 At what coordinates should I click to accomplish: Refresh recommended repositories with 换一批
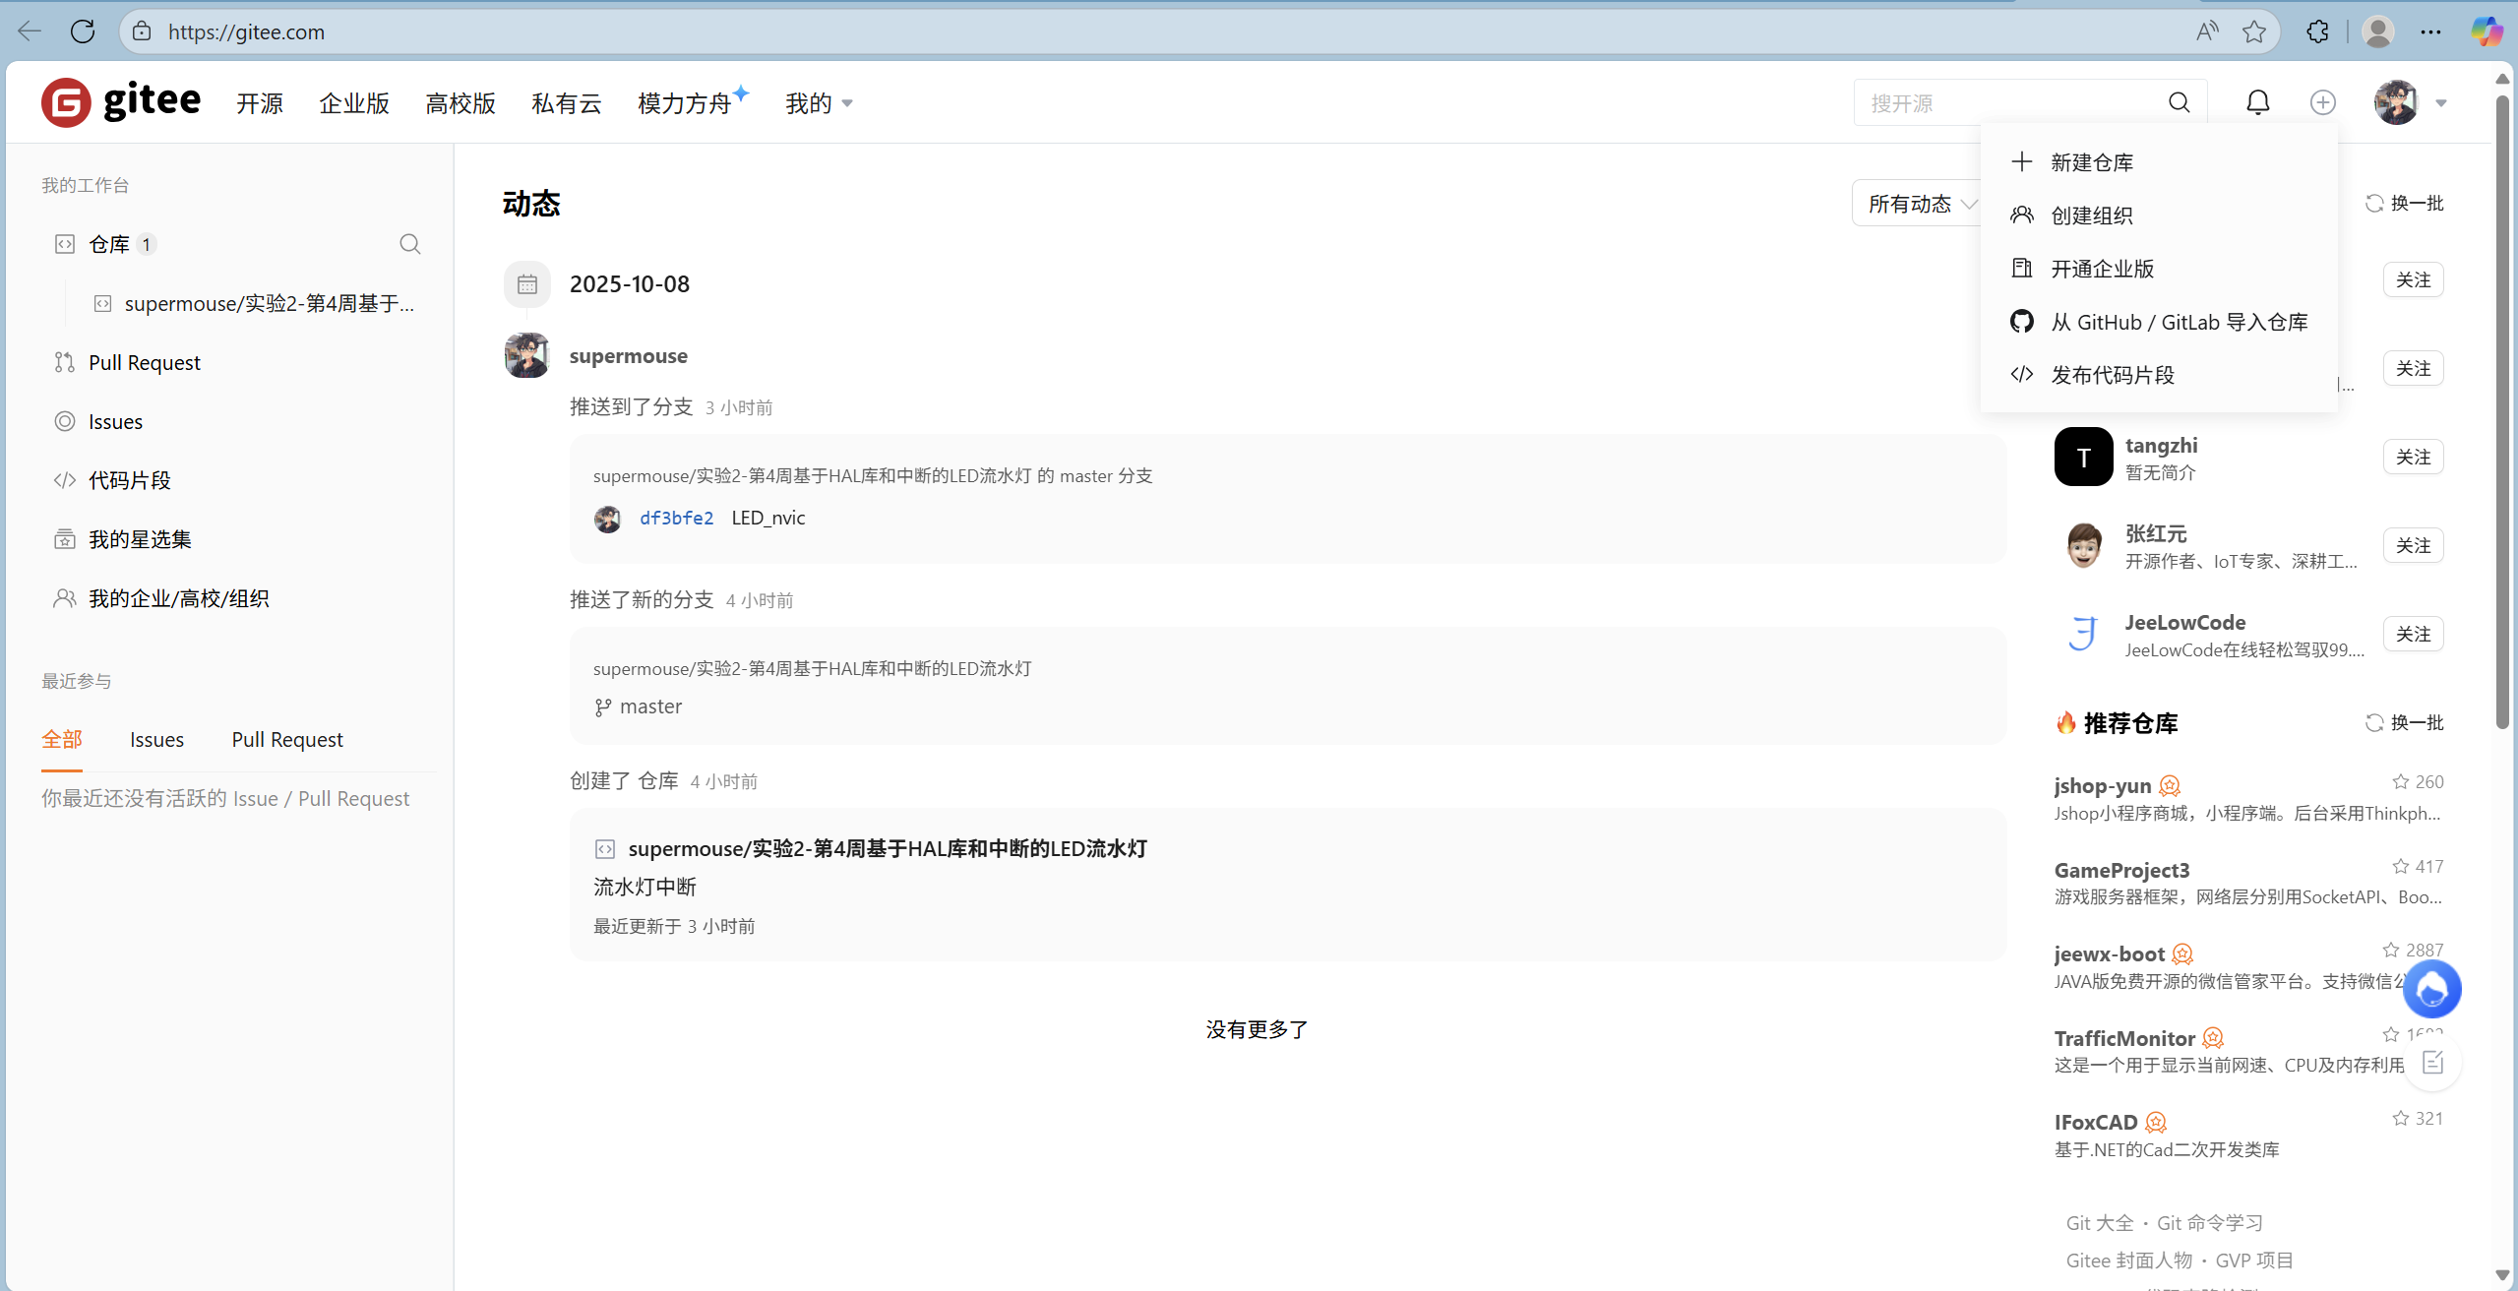point(2404,723)
